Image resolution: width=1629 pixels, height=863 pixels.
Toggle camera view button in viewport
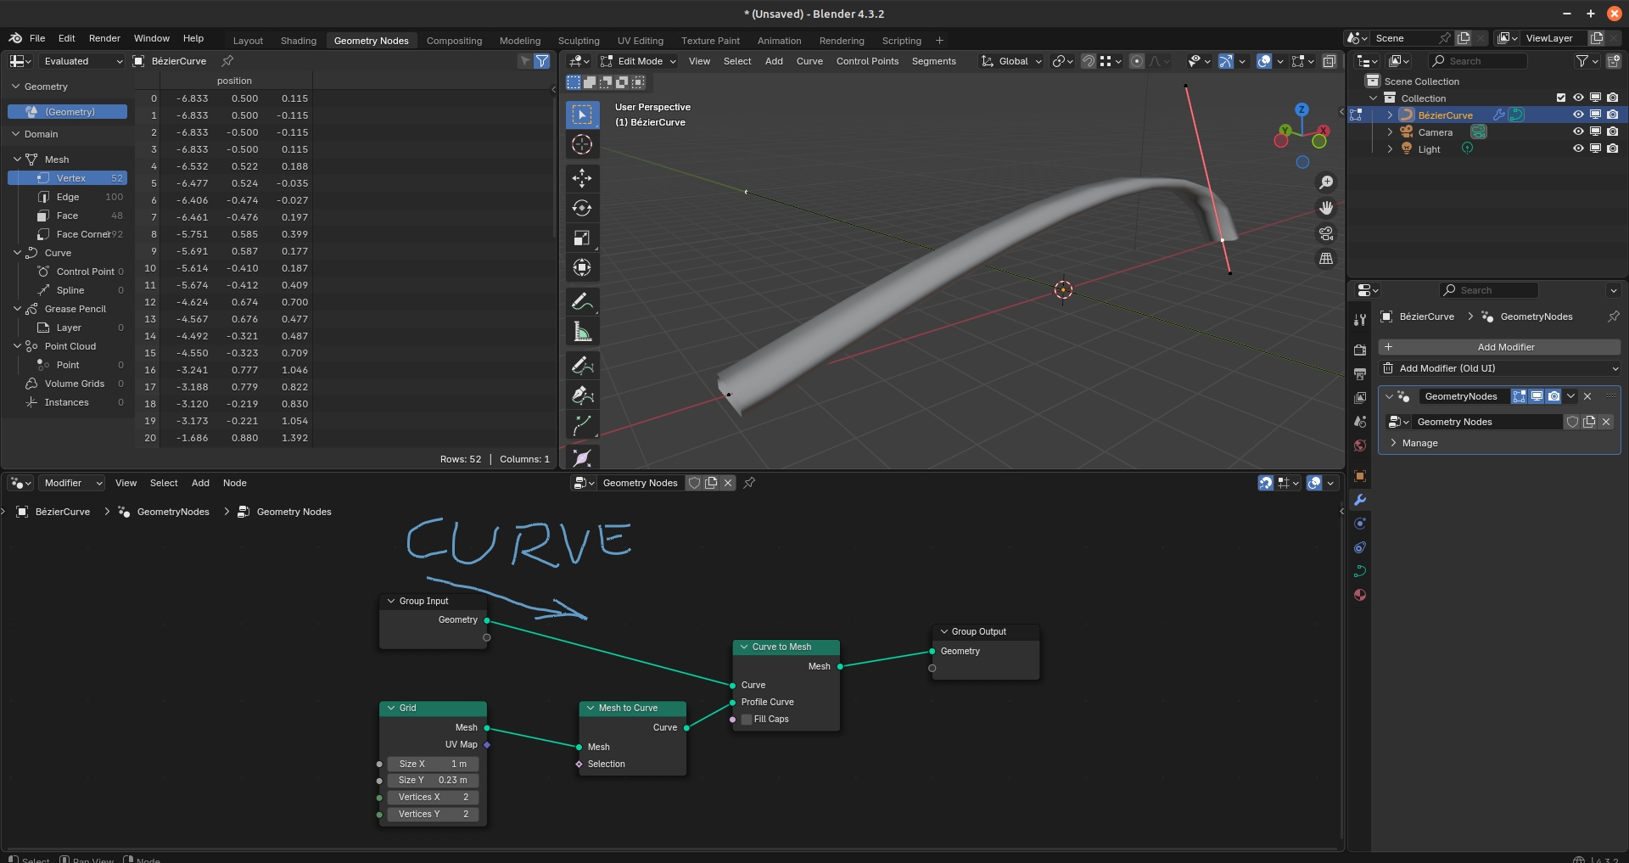click(1326, 233)
